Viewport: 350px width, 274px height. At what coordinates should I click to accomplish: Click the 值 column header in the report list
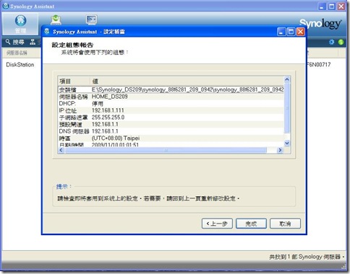[187, 81]
